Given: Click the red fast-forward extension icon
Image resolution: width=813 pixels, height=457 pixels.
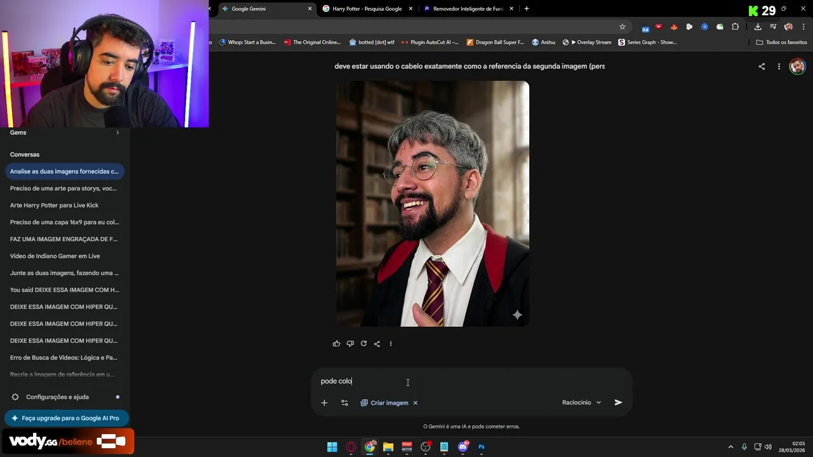Looking at the screenshot, I should coord(659,27).
